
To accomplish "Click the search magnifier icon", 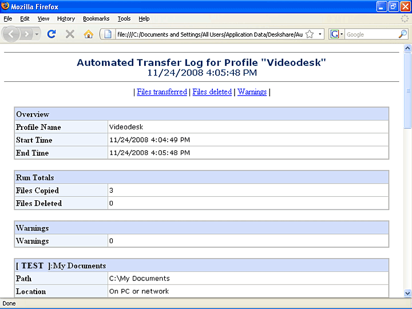I will [x=402, y=34].
